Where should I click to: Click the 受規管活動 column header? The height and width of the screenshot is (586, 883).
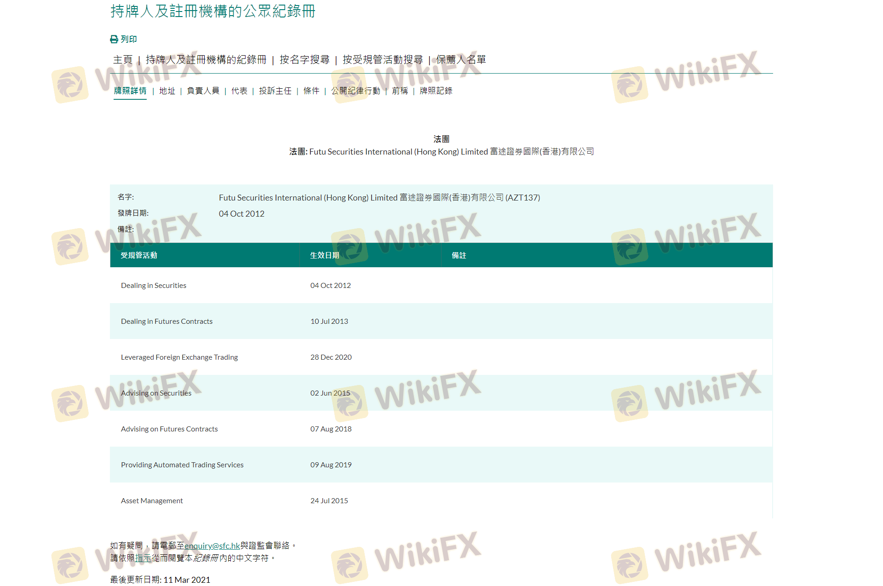[x=139, y=255]
